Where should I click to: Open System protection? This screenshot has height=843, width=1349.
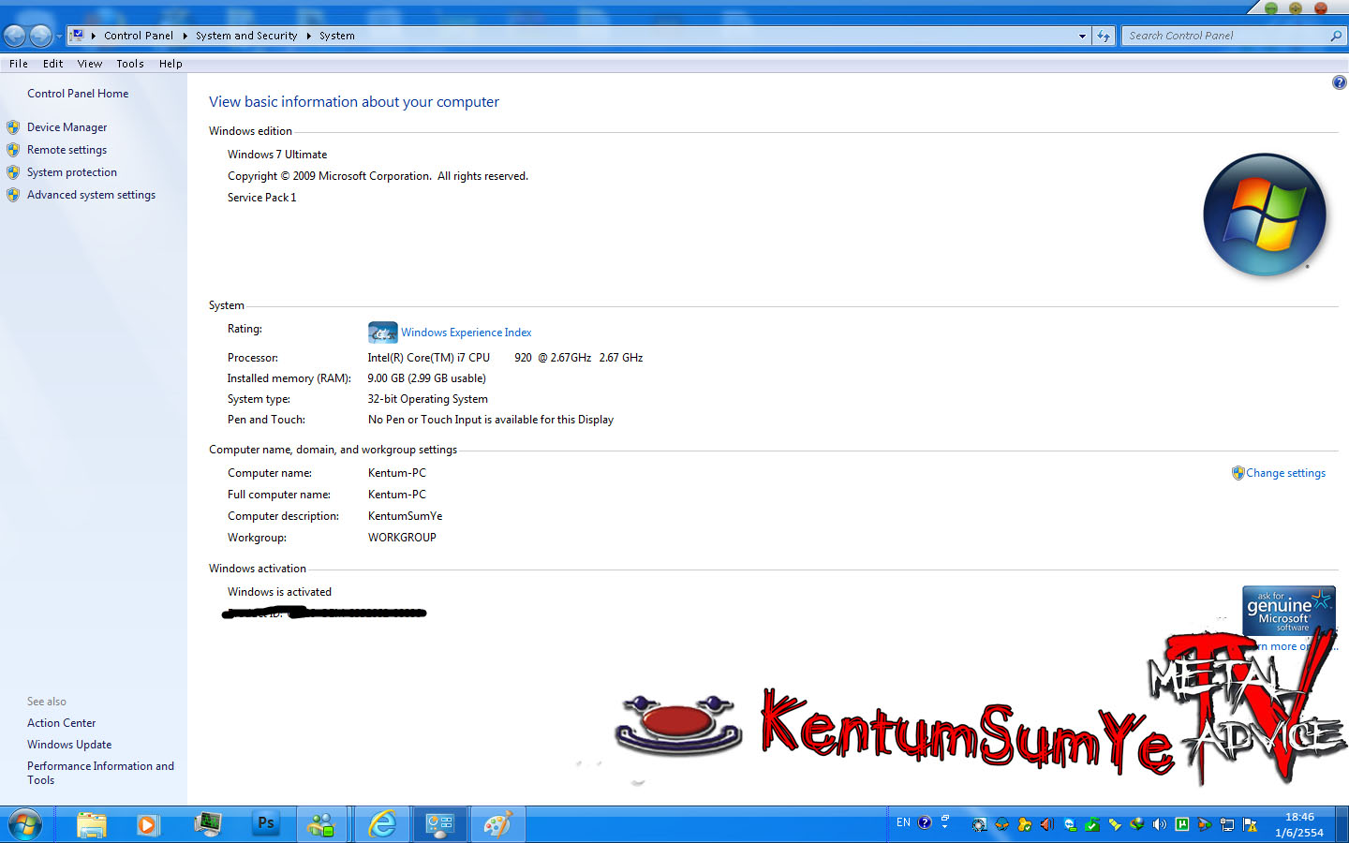click(x=72, y=172)
